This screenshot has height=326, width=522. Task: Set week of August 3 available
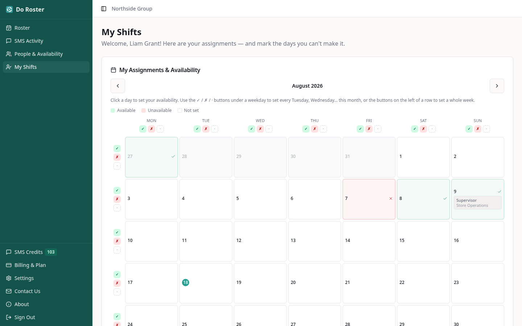click(x=117, y=191)
